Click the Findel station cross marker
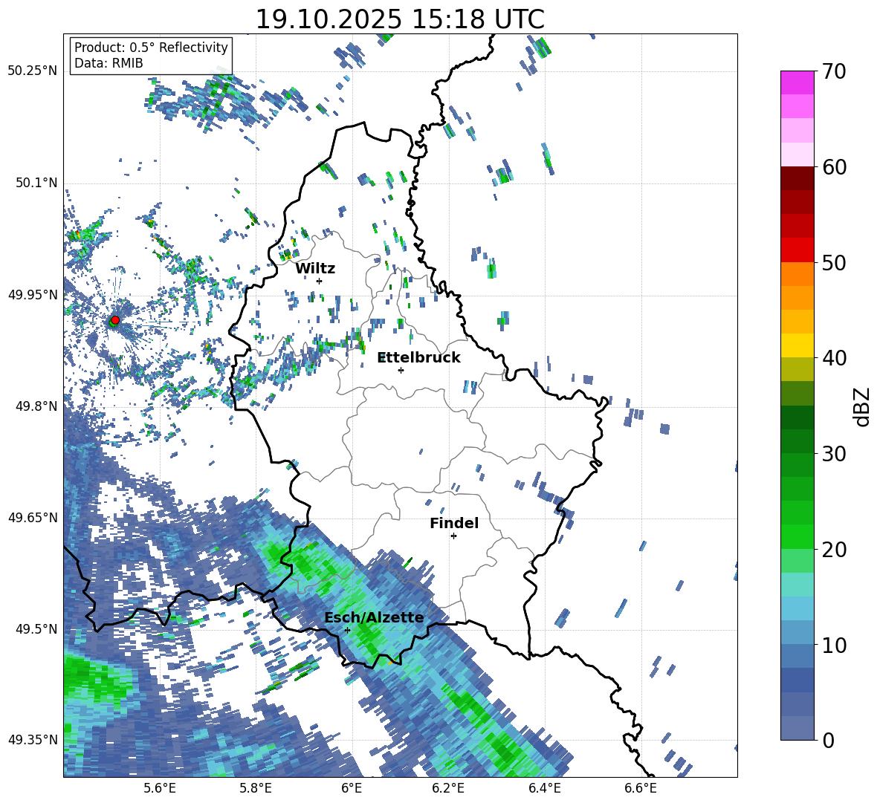Viewport: 880px width, 803px height. 453,536
